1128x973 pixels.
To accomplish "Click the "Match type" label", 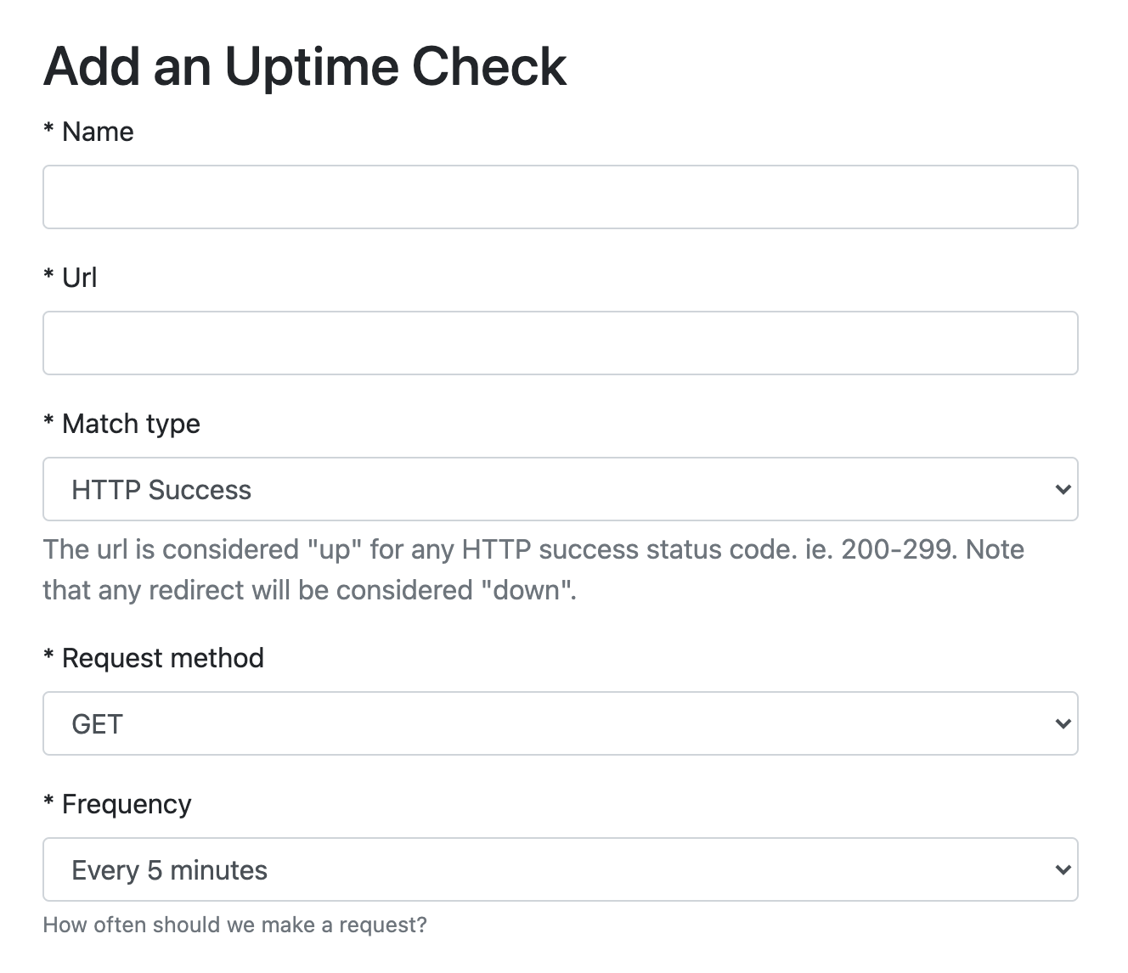I will pos(131,424).
